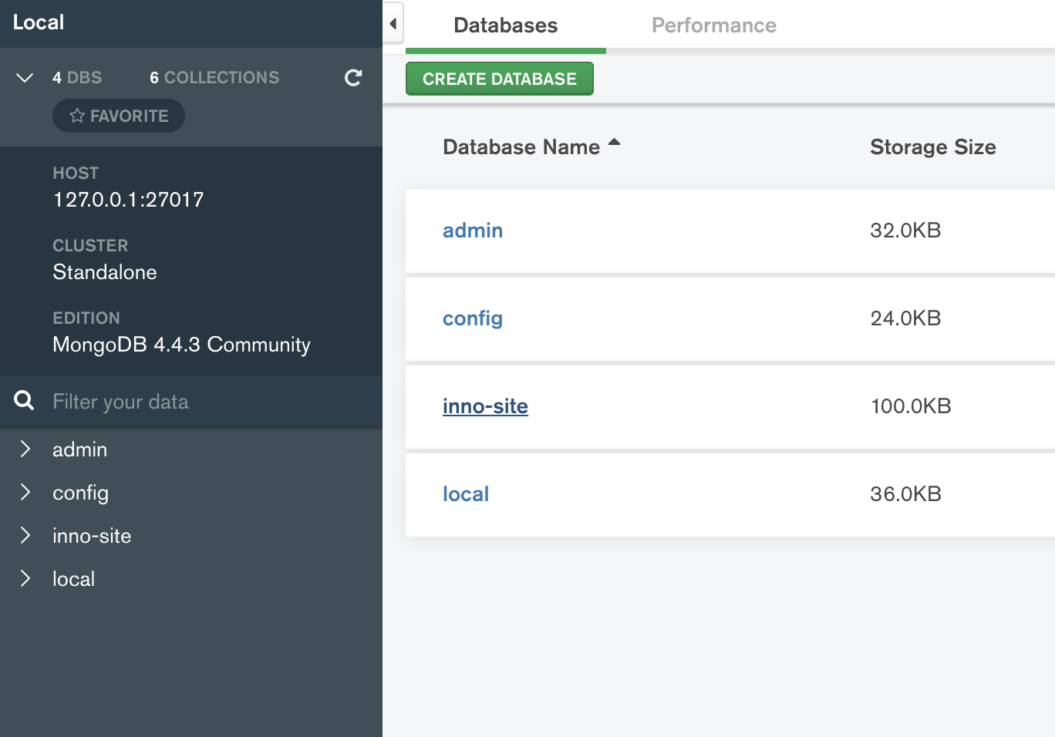The height and width of the screenshot is (737, 1055).
Task: Click the cluster value Standalone
Action: [x=105, y=272]
